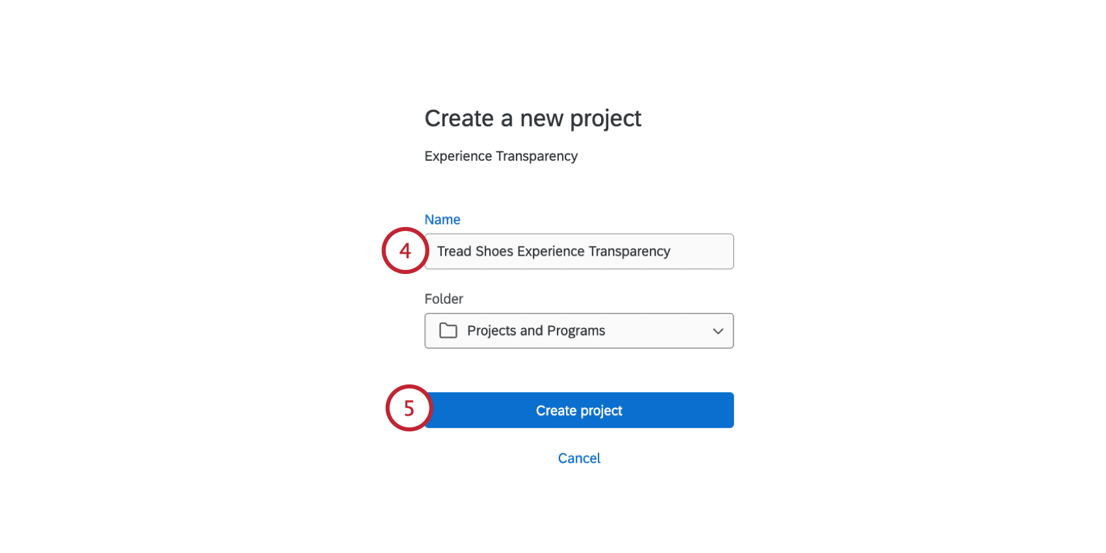Click the Create project button
The width and height of the screenshot is (1106, 553).
(x=578, y=410)
